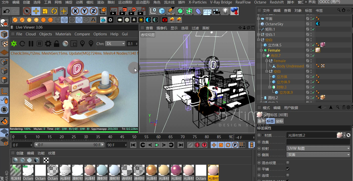The image size is (353, 181).
Task: Enable the 混合纹理 checkbox
Action: pyautogui.click(x=288, y=163)
